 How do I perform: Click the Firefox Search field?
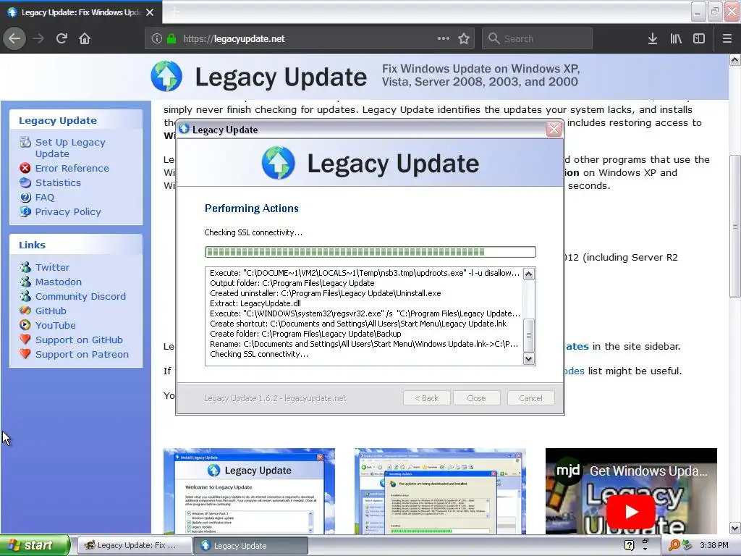(x=538, y=38)
